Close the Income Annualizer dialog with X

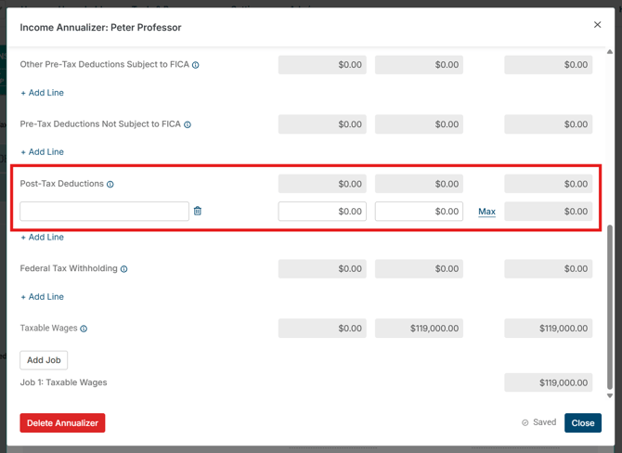click(x=597, y=25)
